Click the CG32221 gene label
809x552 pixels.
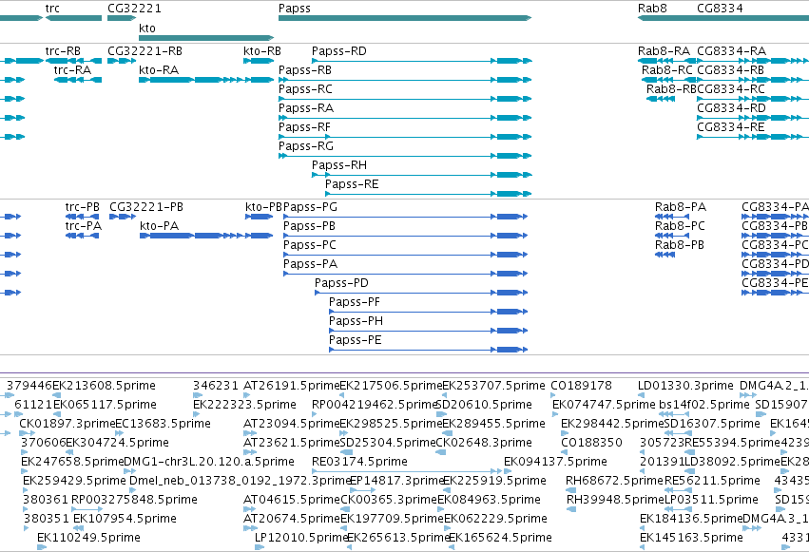(x=134, y=9)
